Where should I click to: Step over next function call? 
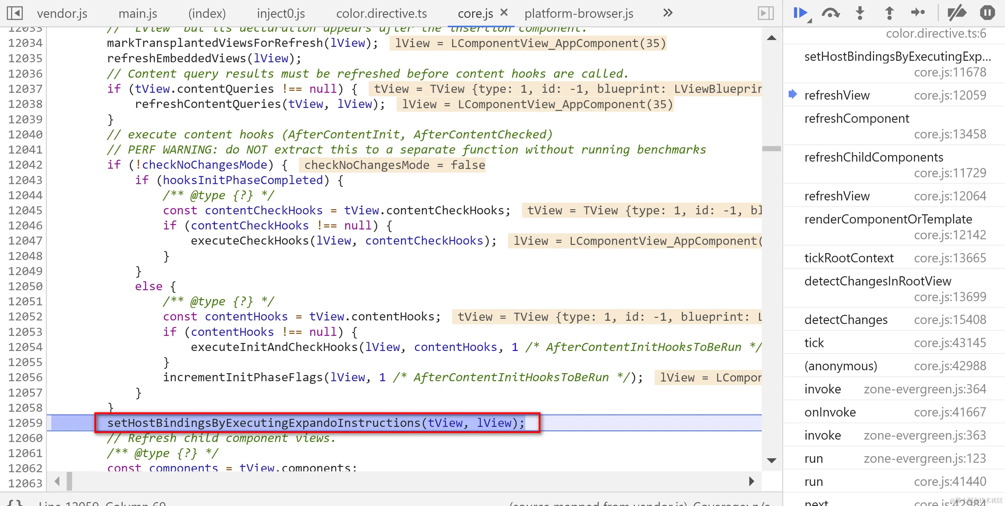pos(830,13)
